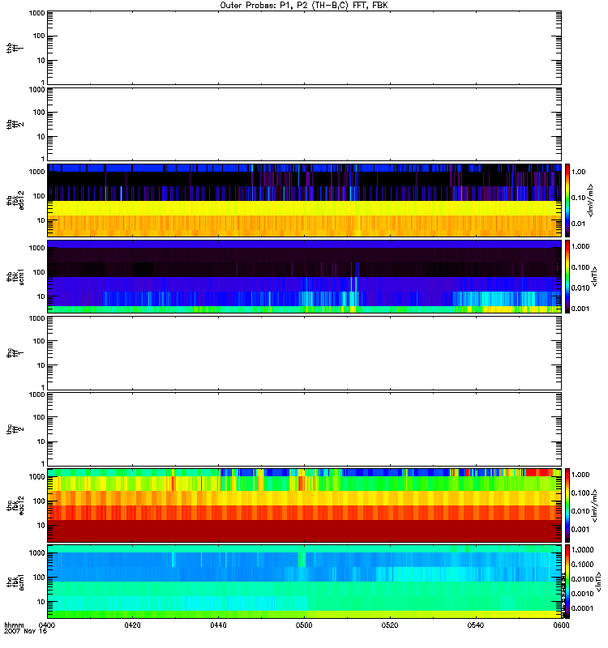Click the '0400' time axis label

click(46, 625)
